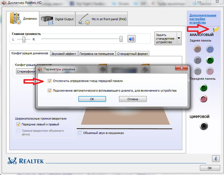Select the pink front panel jack
Screen dimensions: 224x175
click(x=204, y=99)
